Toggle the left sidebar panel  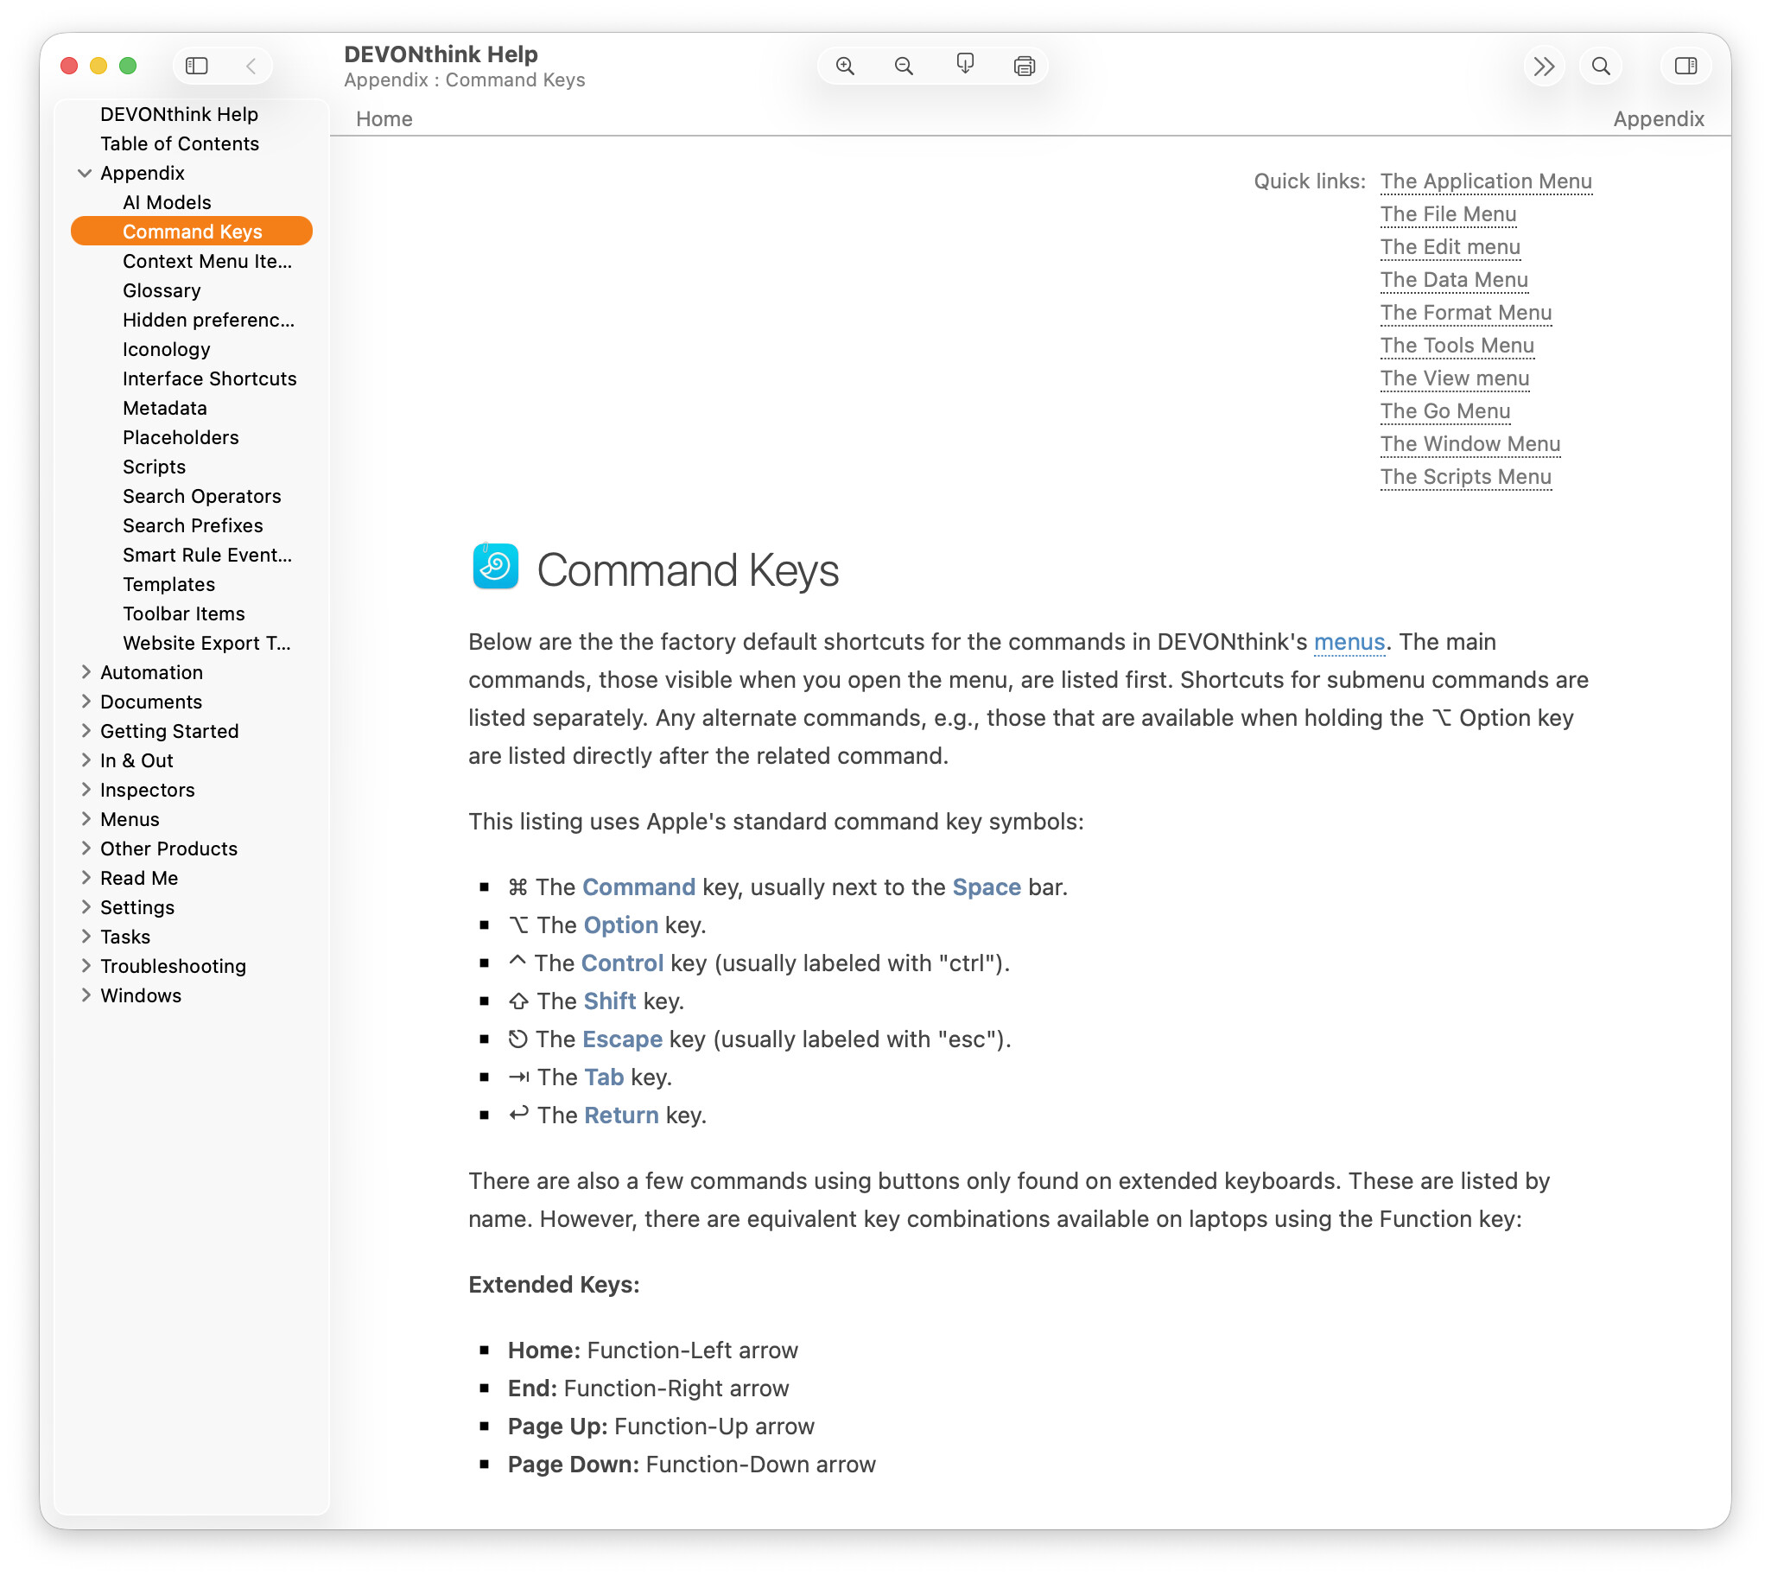[x=197, y=66]
